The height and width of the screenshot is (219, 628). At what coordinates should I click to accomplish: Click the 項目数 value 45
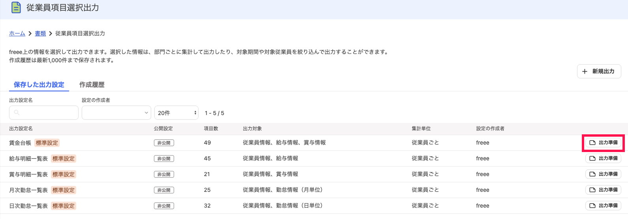[x=207, y=158]
